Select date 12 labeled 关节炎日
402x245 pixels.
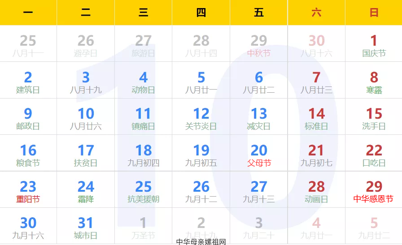tap(201, 117)
